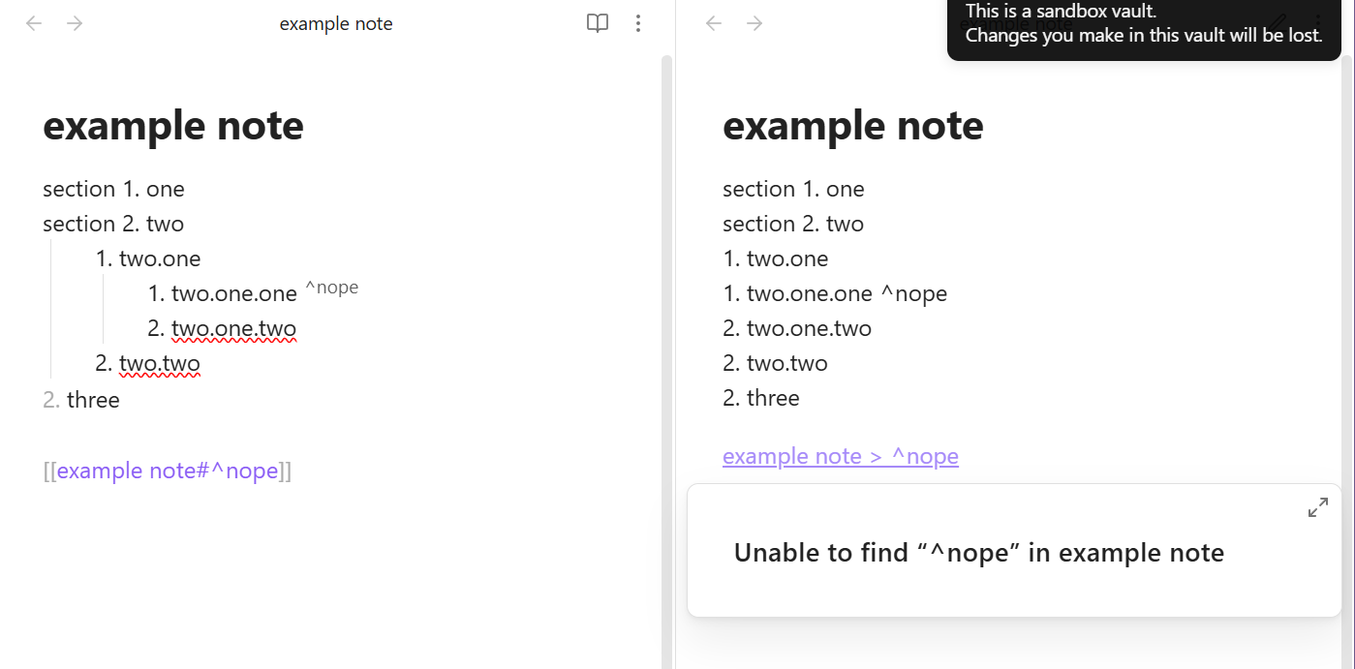Expand the hover popover with the arrows icon
The image size is (1355, 669).
coord(1317,507)
